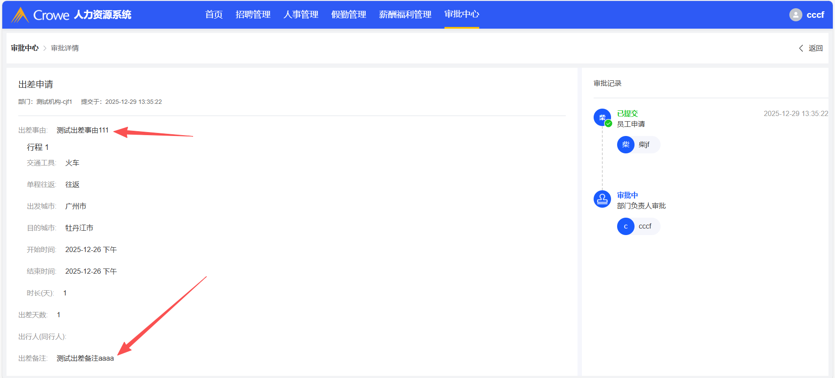Click the 审批中 stamp icon
Image resolution: width=835 pixels, height=378 pixels.
[602, 199]
